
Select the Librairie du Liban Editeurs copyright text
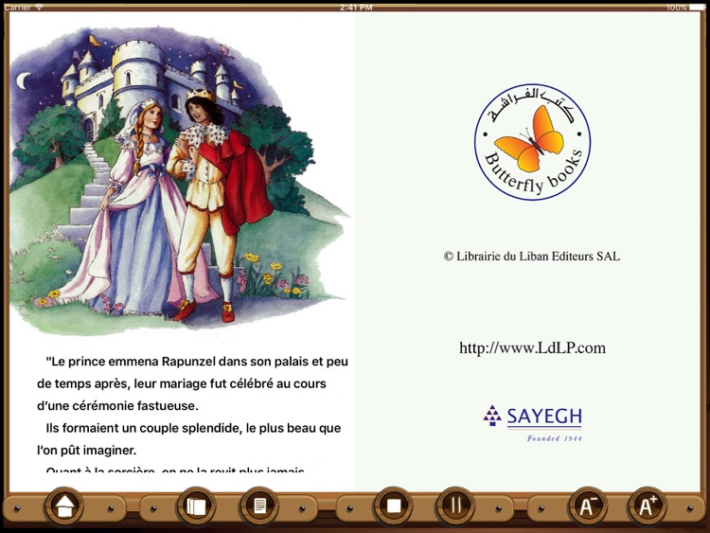click(x=532, y=257)
